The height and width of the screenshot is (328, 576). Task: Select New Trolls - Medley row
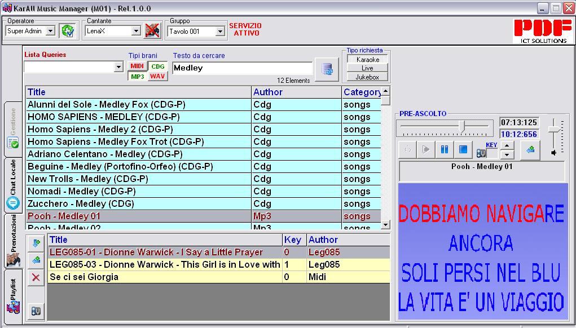tap(203, 179)
